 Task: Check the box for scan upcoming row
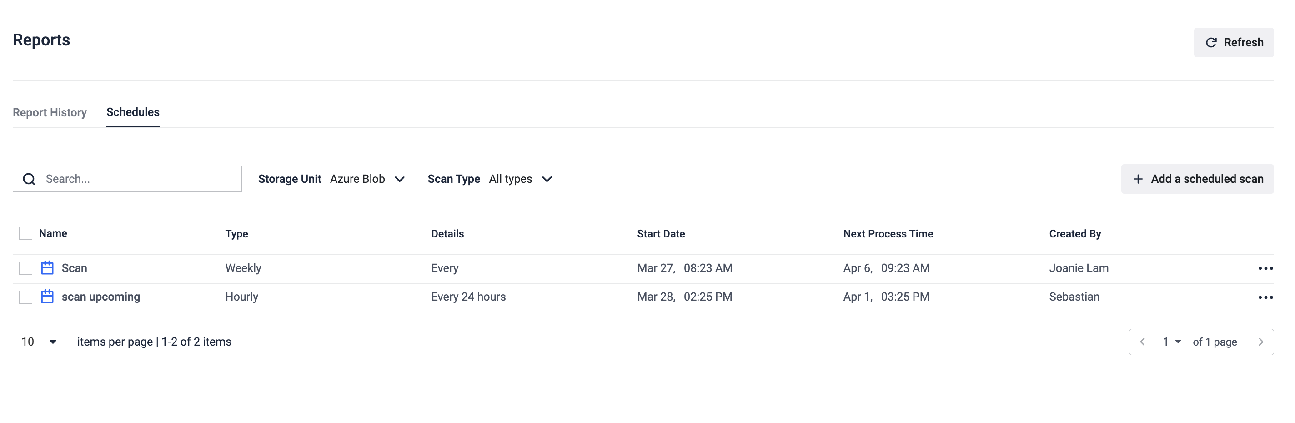(25, 297)
